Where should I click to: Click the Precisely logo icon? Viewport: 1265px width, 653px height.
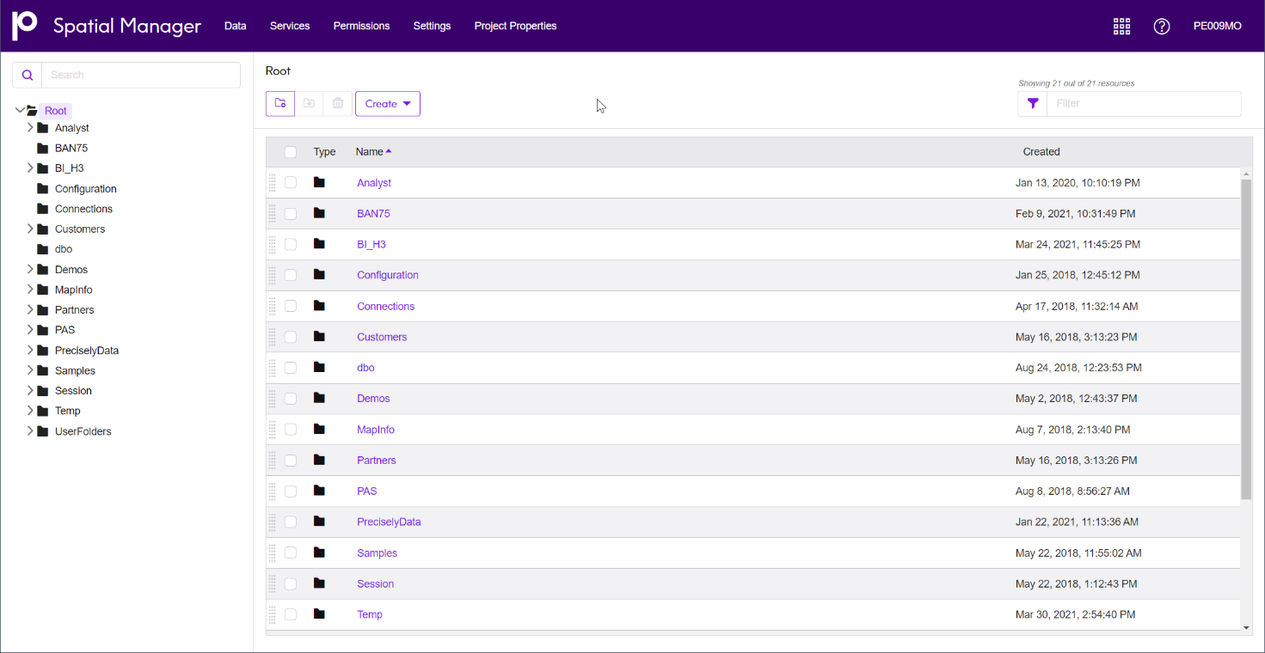click(x=25, y=26)
